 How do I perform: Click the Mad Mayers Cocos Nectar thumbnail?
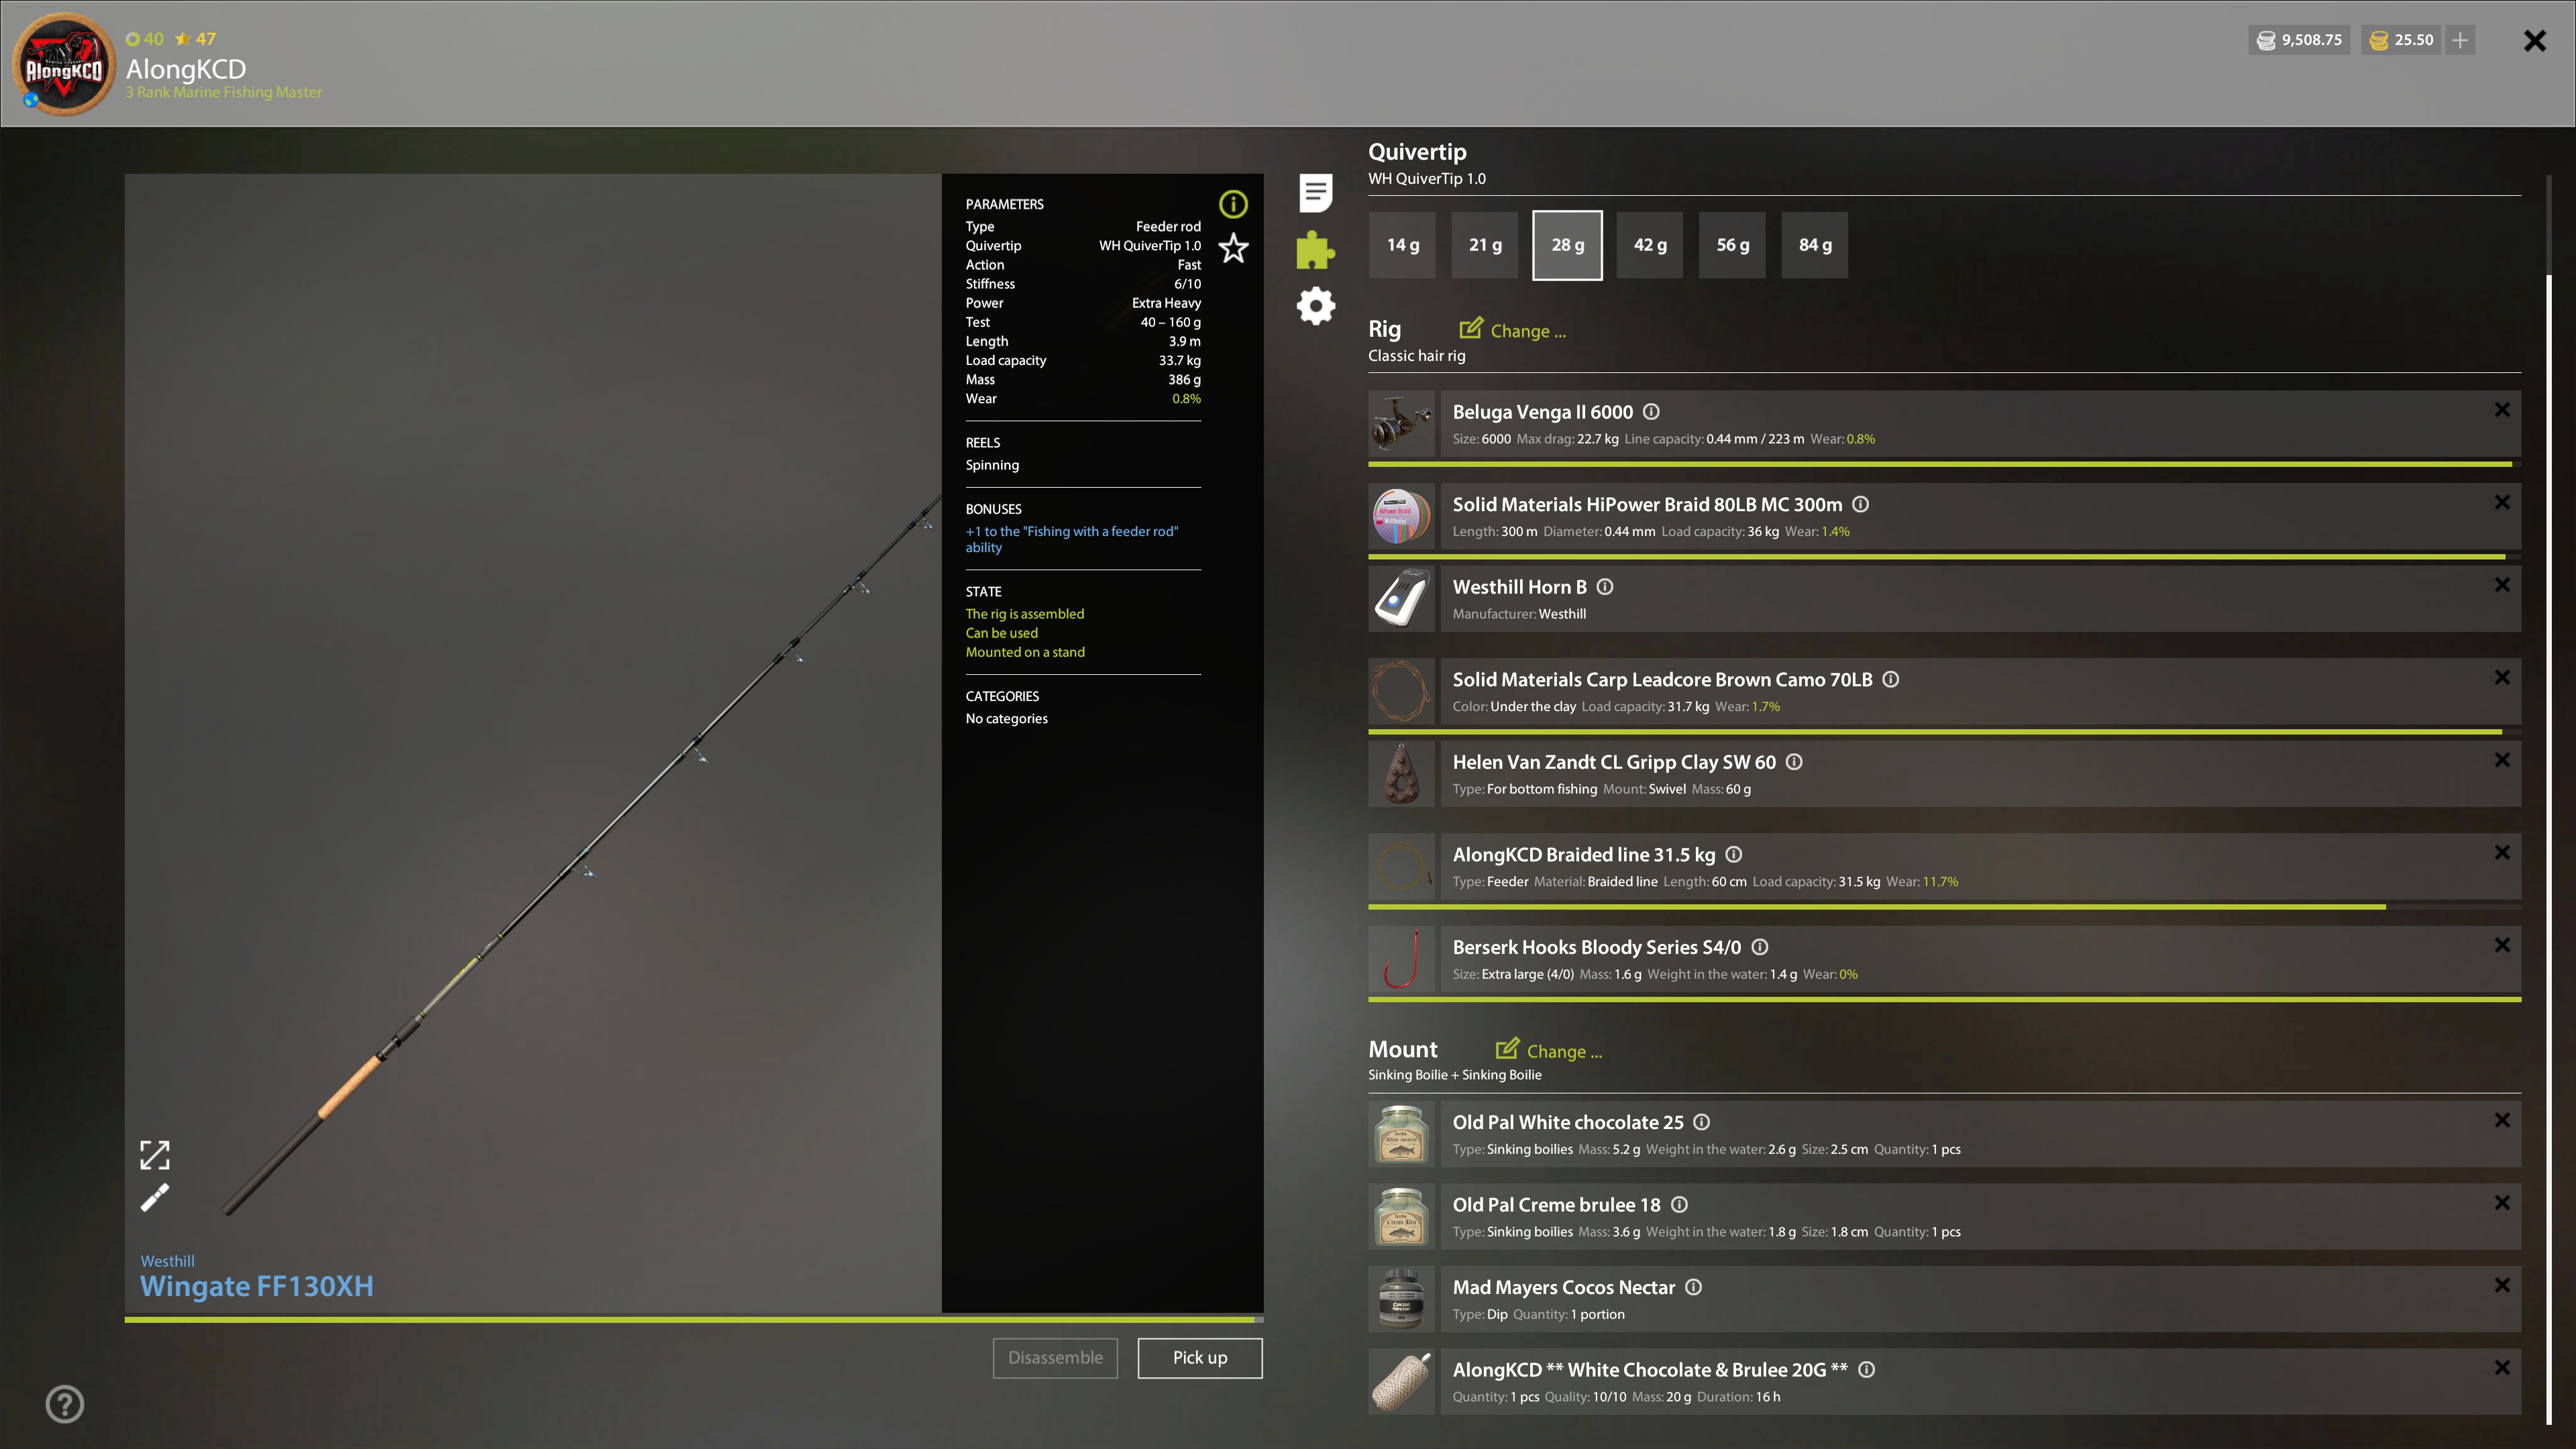tap(1401, 1299)
